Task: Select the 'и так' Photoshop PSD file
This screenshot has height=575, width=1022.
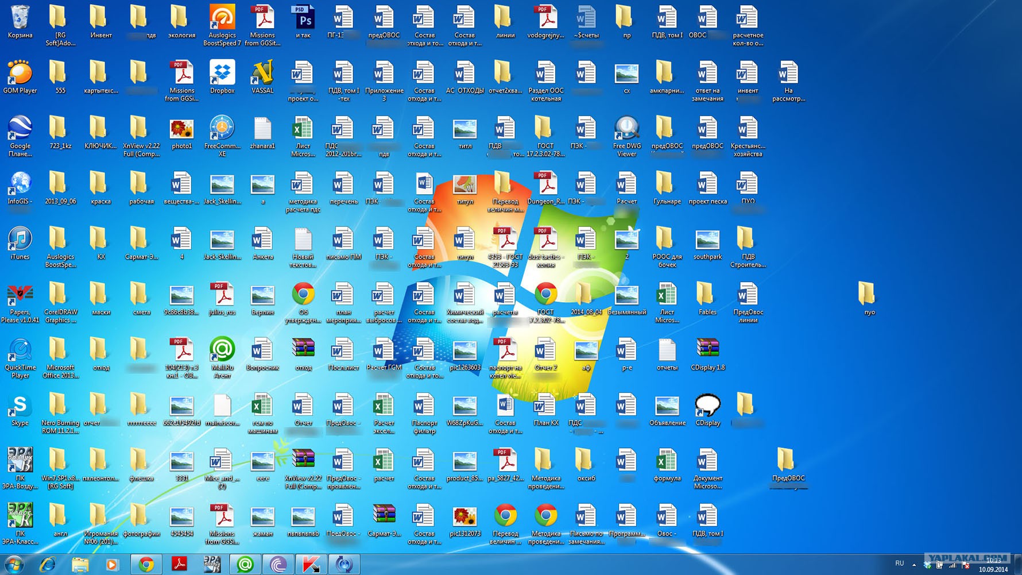Action: (x=303, y=22)
